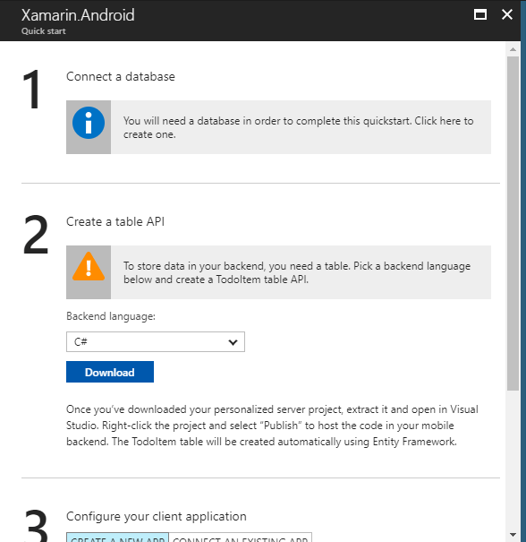Viewport: 526px width, 542px height.
Task: Click the 'Quick start' subtitle
Action: [44, 31]
